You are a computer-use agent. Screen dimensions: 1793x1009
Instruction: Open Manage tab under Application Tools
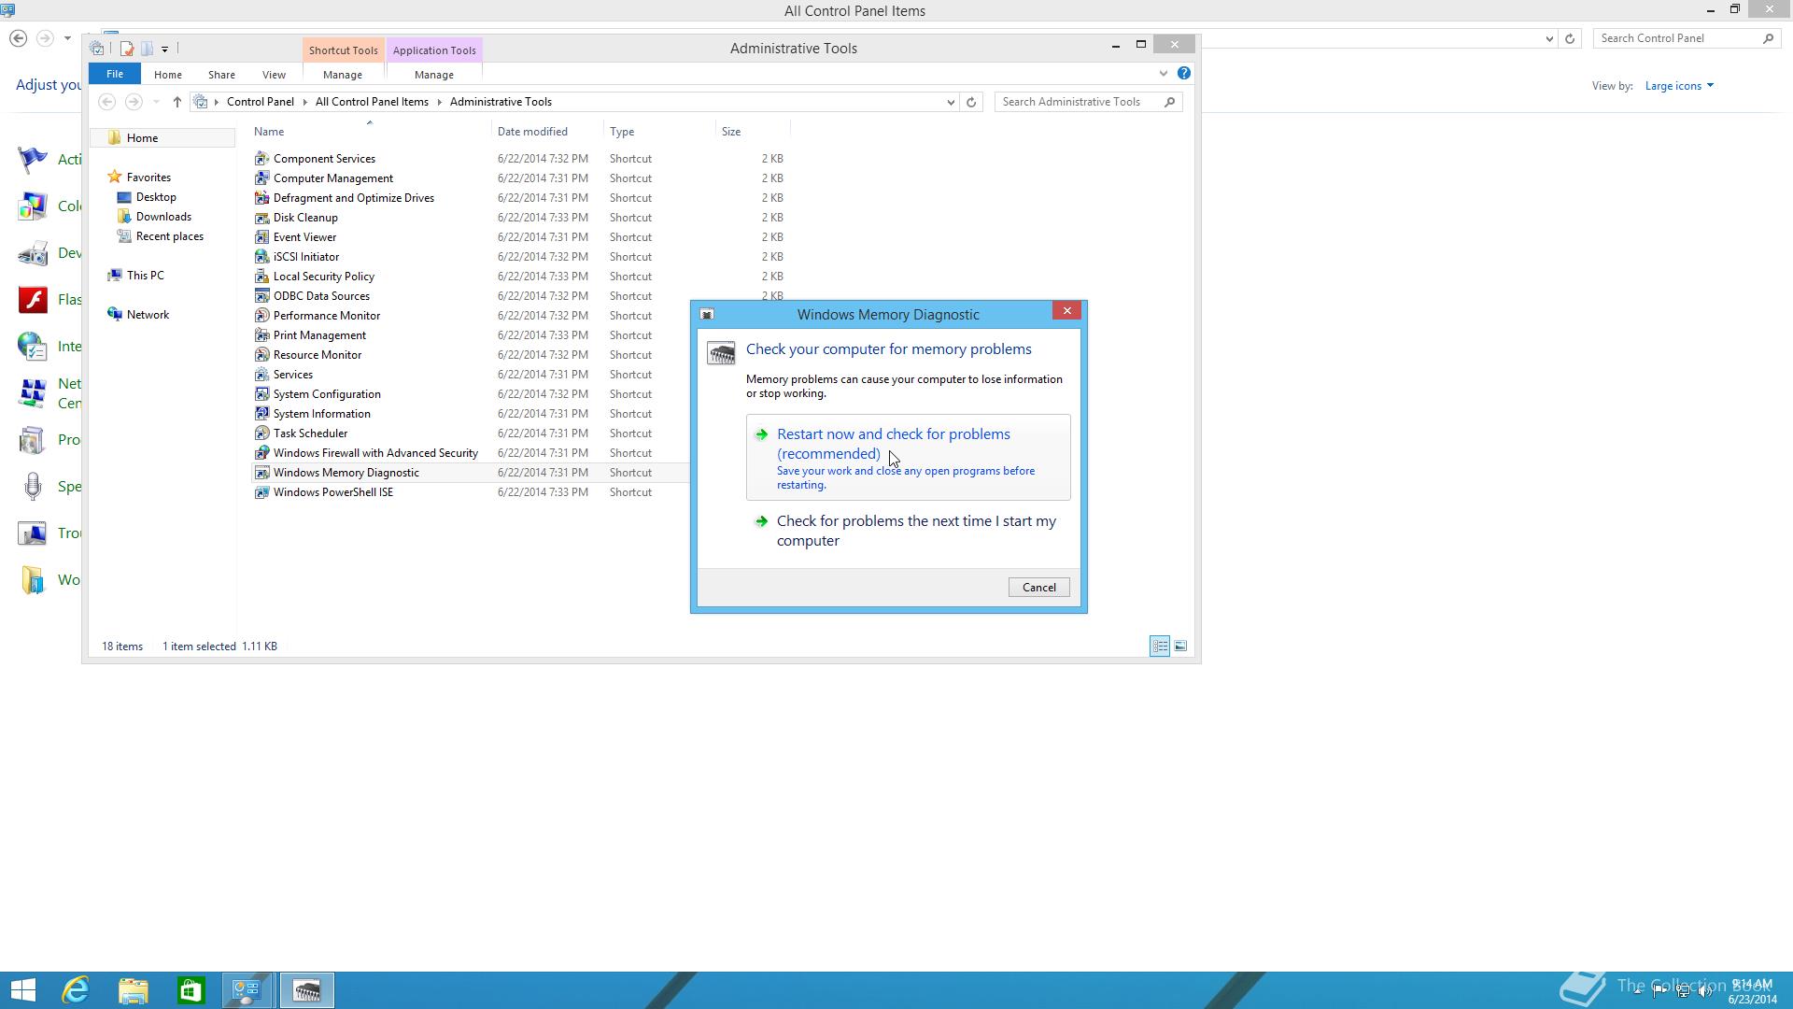[x=434, y=75]
